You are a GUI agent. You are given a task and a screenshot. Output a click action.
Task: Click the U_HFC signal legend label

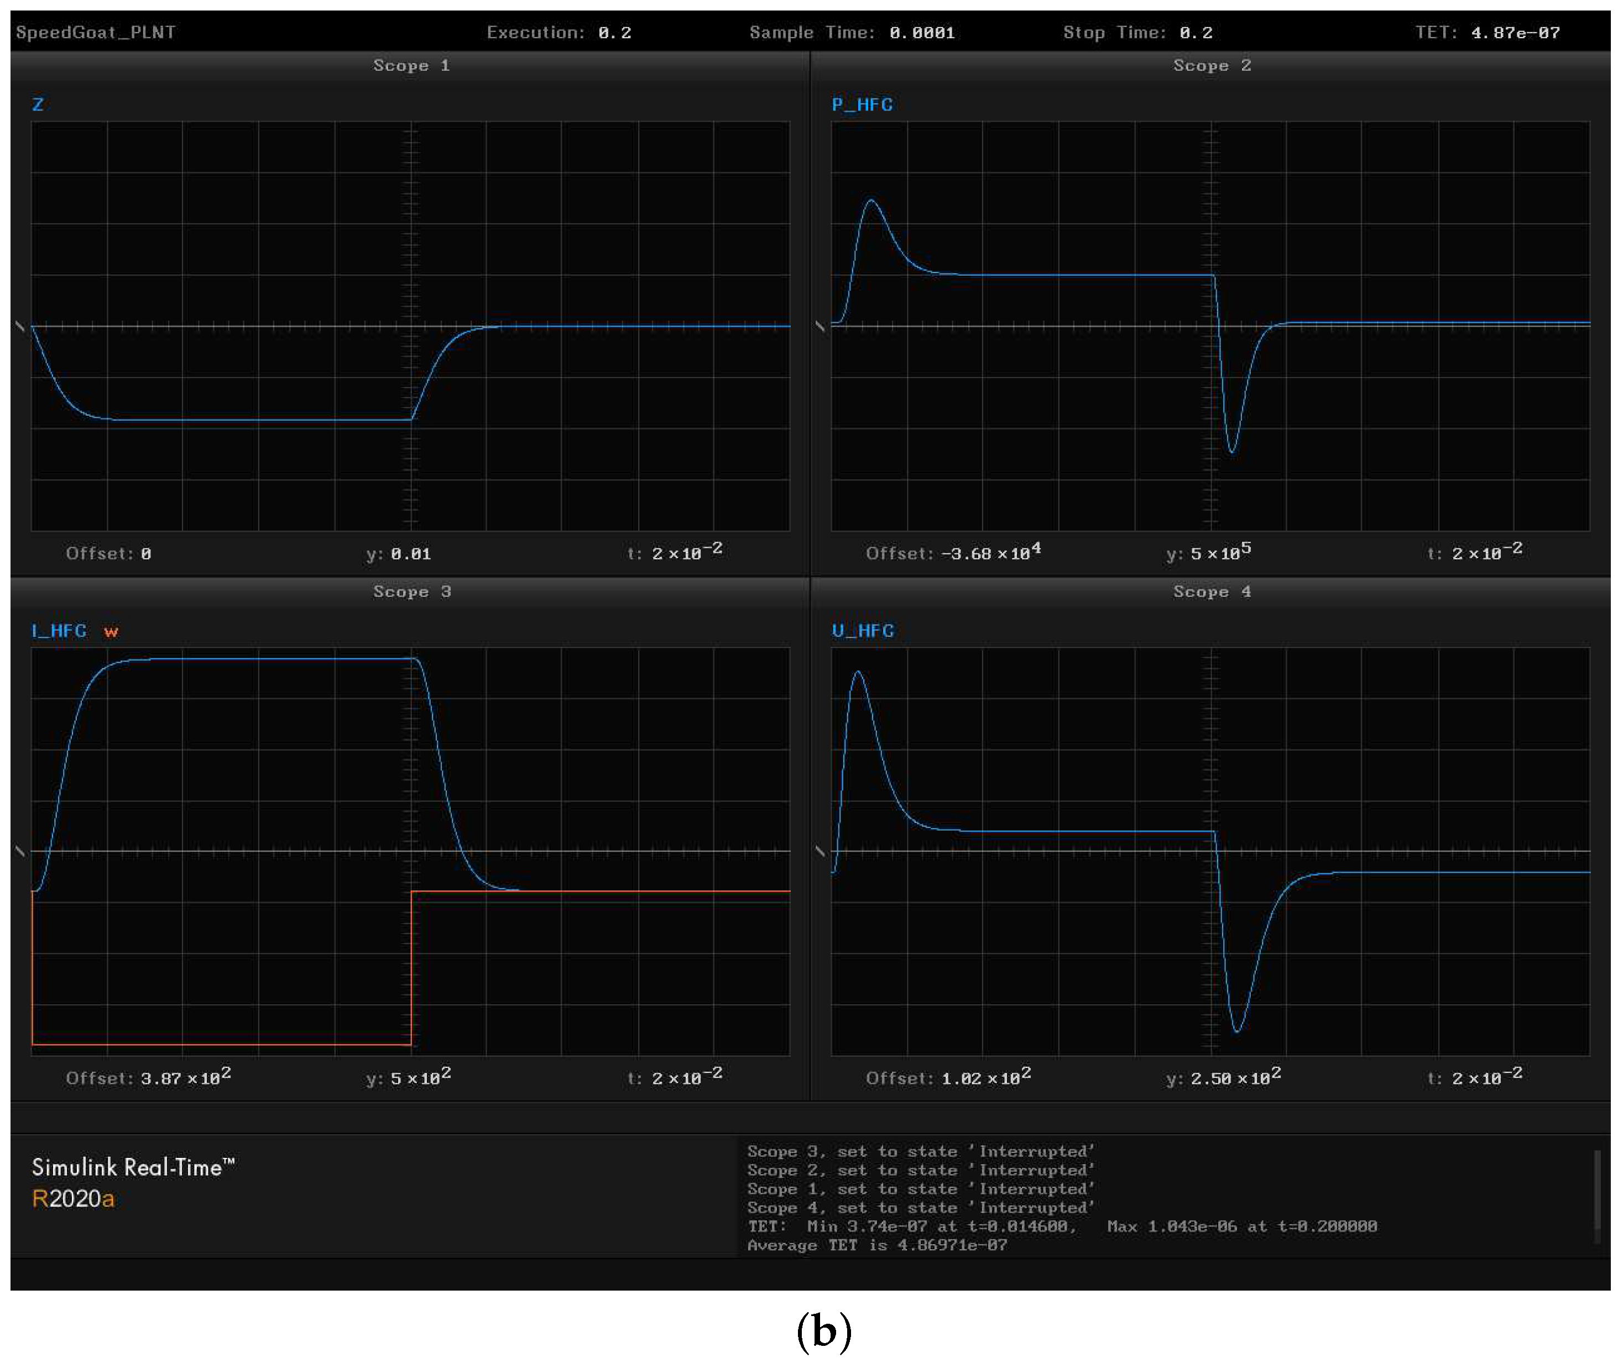(x=863, y=631)
